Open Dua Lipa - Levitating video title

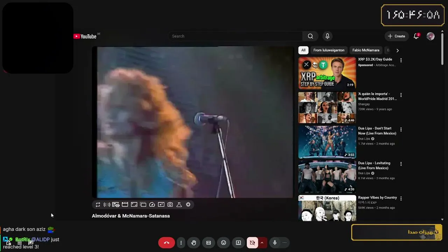(x=374, y=166)
